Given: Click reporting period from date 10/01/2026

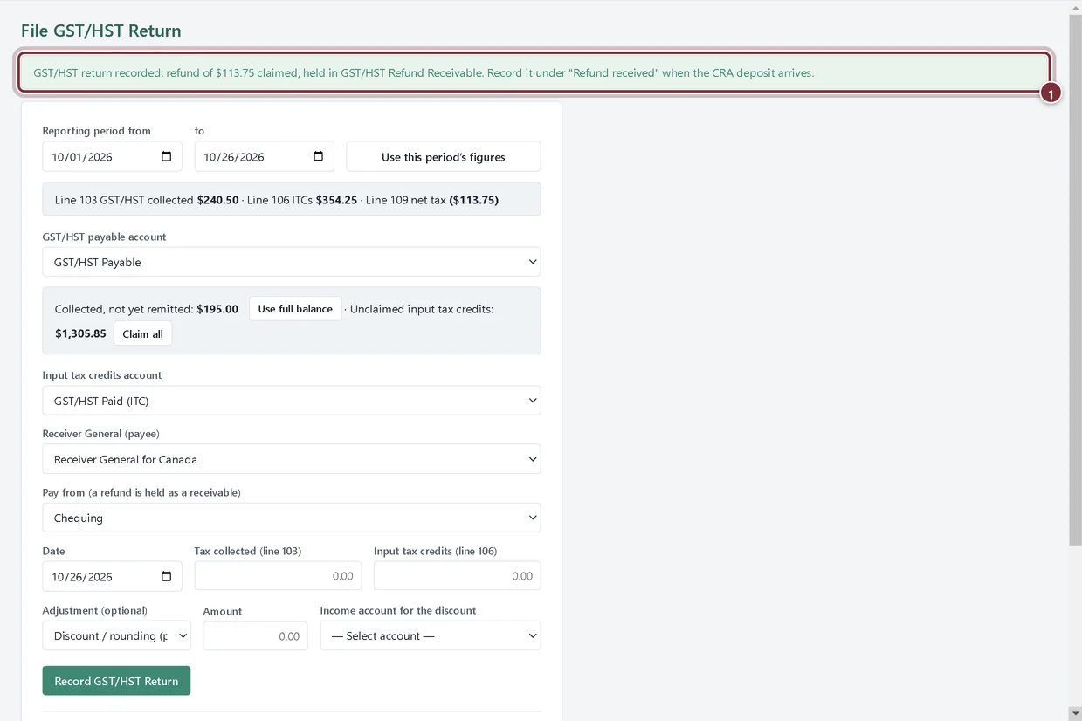Looking at the screenshot, I should (112, 157).
